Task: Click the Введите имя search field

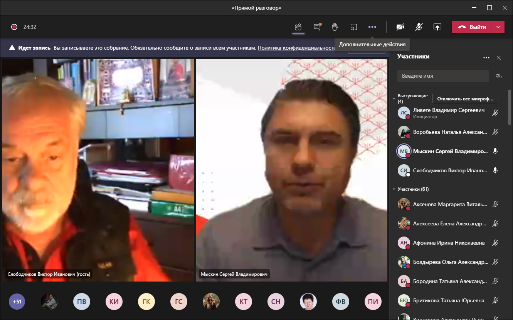Action: pyautogui.click(x=443, y=76)
